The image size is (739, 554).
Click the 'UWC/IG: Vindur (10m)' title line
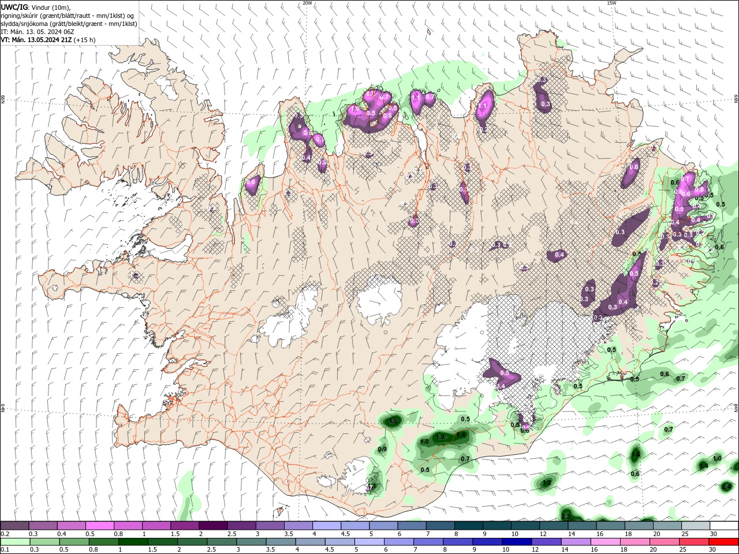(x=35, y=7)
